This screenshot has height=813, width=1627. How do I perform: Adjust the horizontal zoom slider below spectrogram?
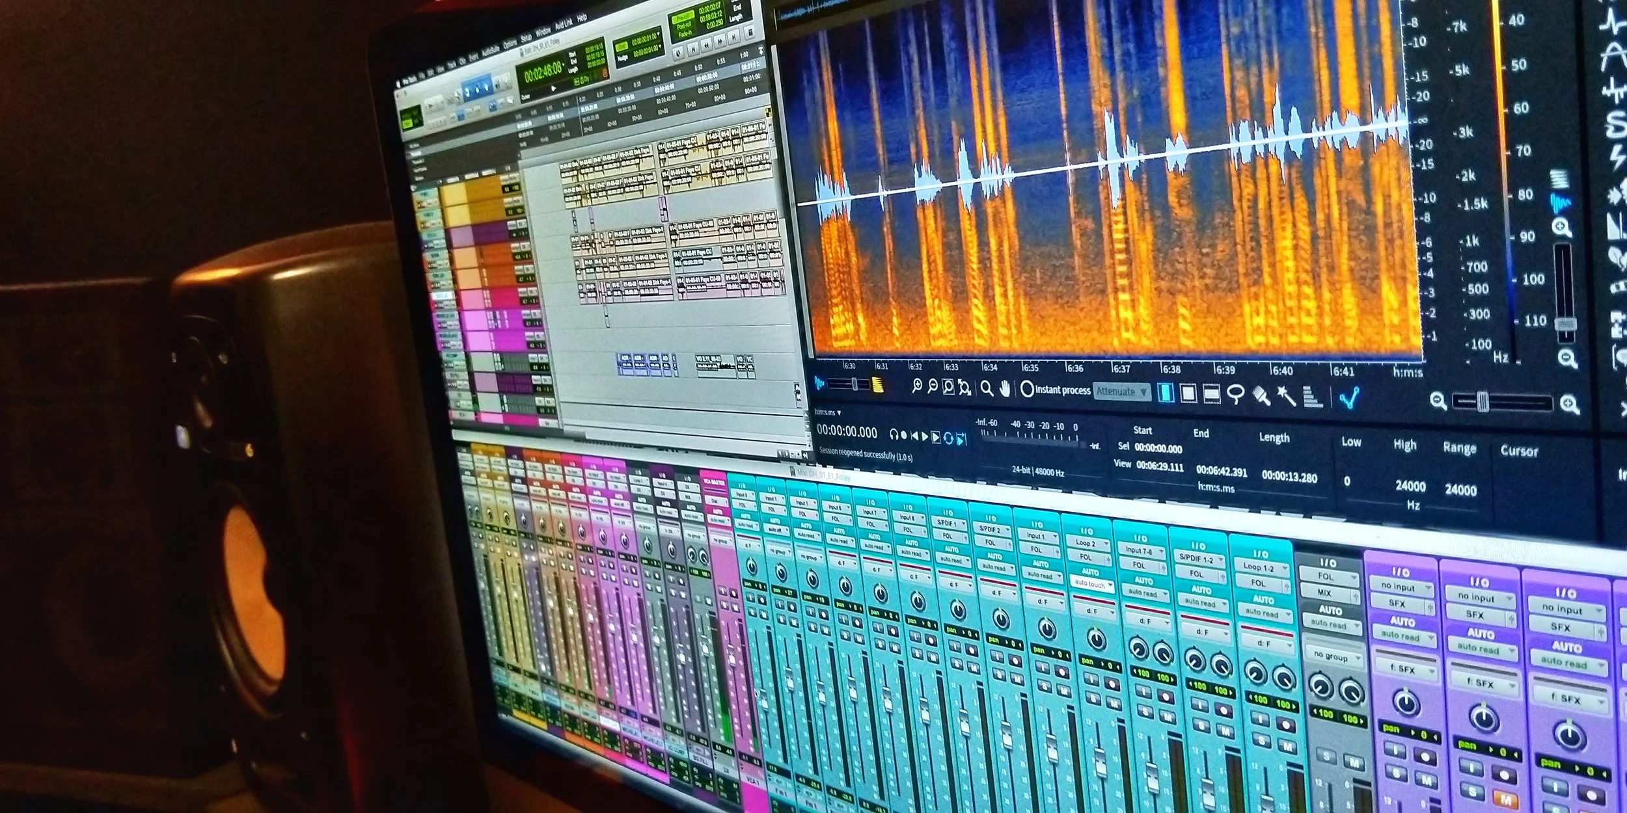[x=1483, y=403]
